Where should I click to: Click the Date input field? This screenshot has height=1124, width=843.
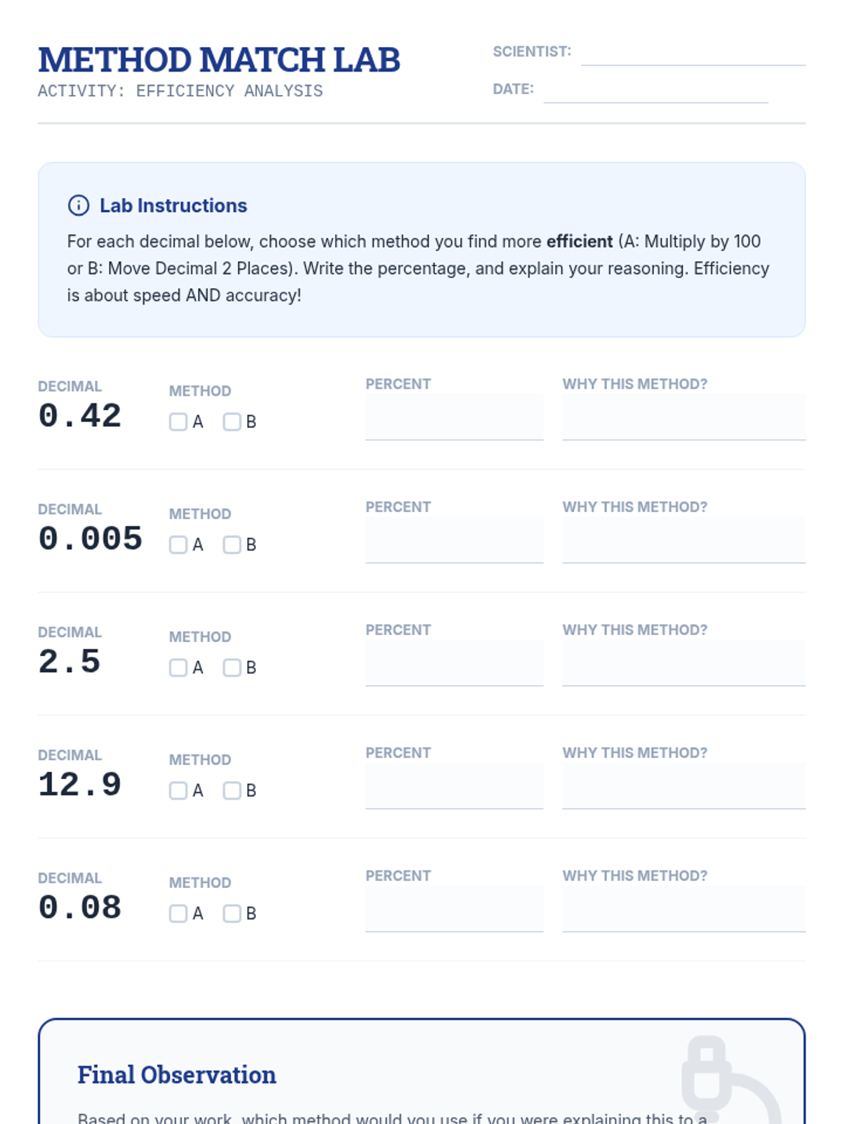click(x=655, y=90)
